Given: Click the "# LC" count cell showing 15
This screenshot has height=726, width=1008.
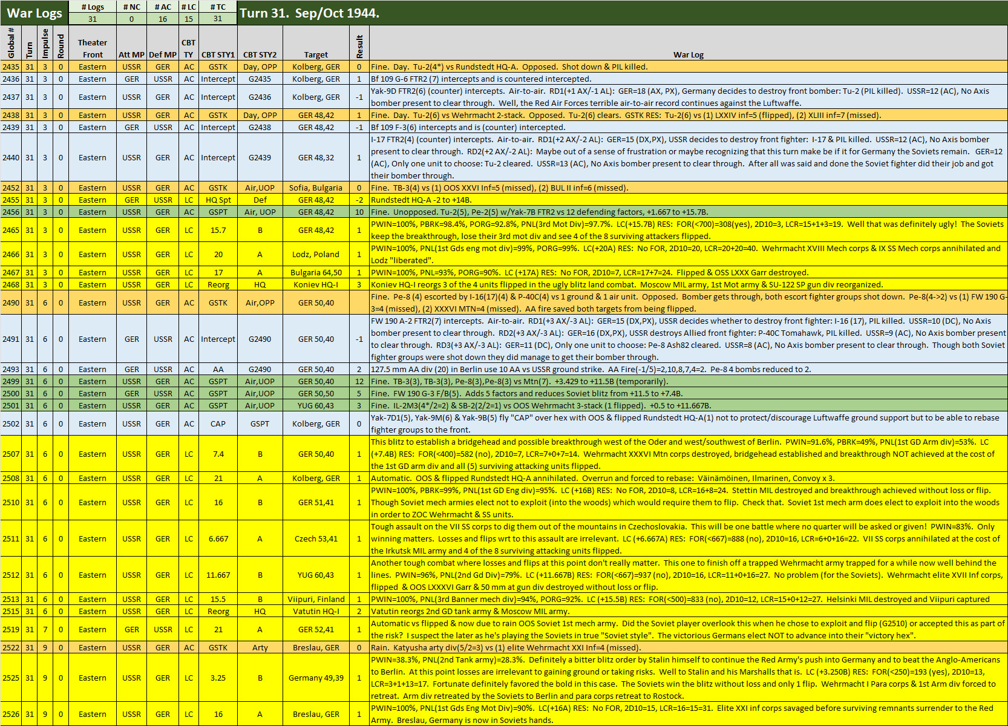Looking at the screenshot, I should 188,19.
